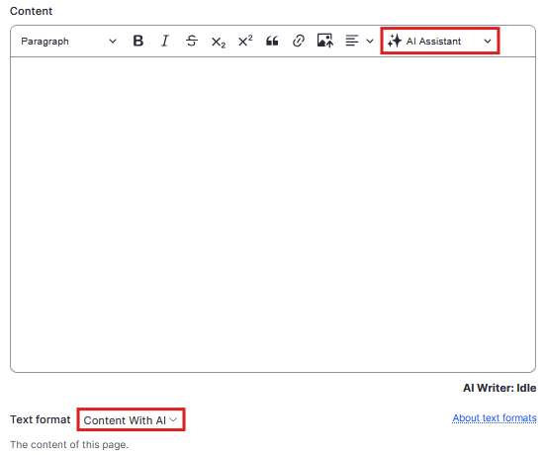Apply italic formatting
The image size is (544, 455).
pos(165,41)
